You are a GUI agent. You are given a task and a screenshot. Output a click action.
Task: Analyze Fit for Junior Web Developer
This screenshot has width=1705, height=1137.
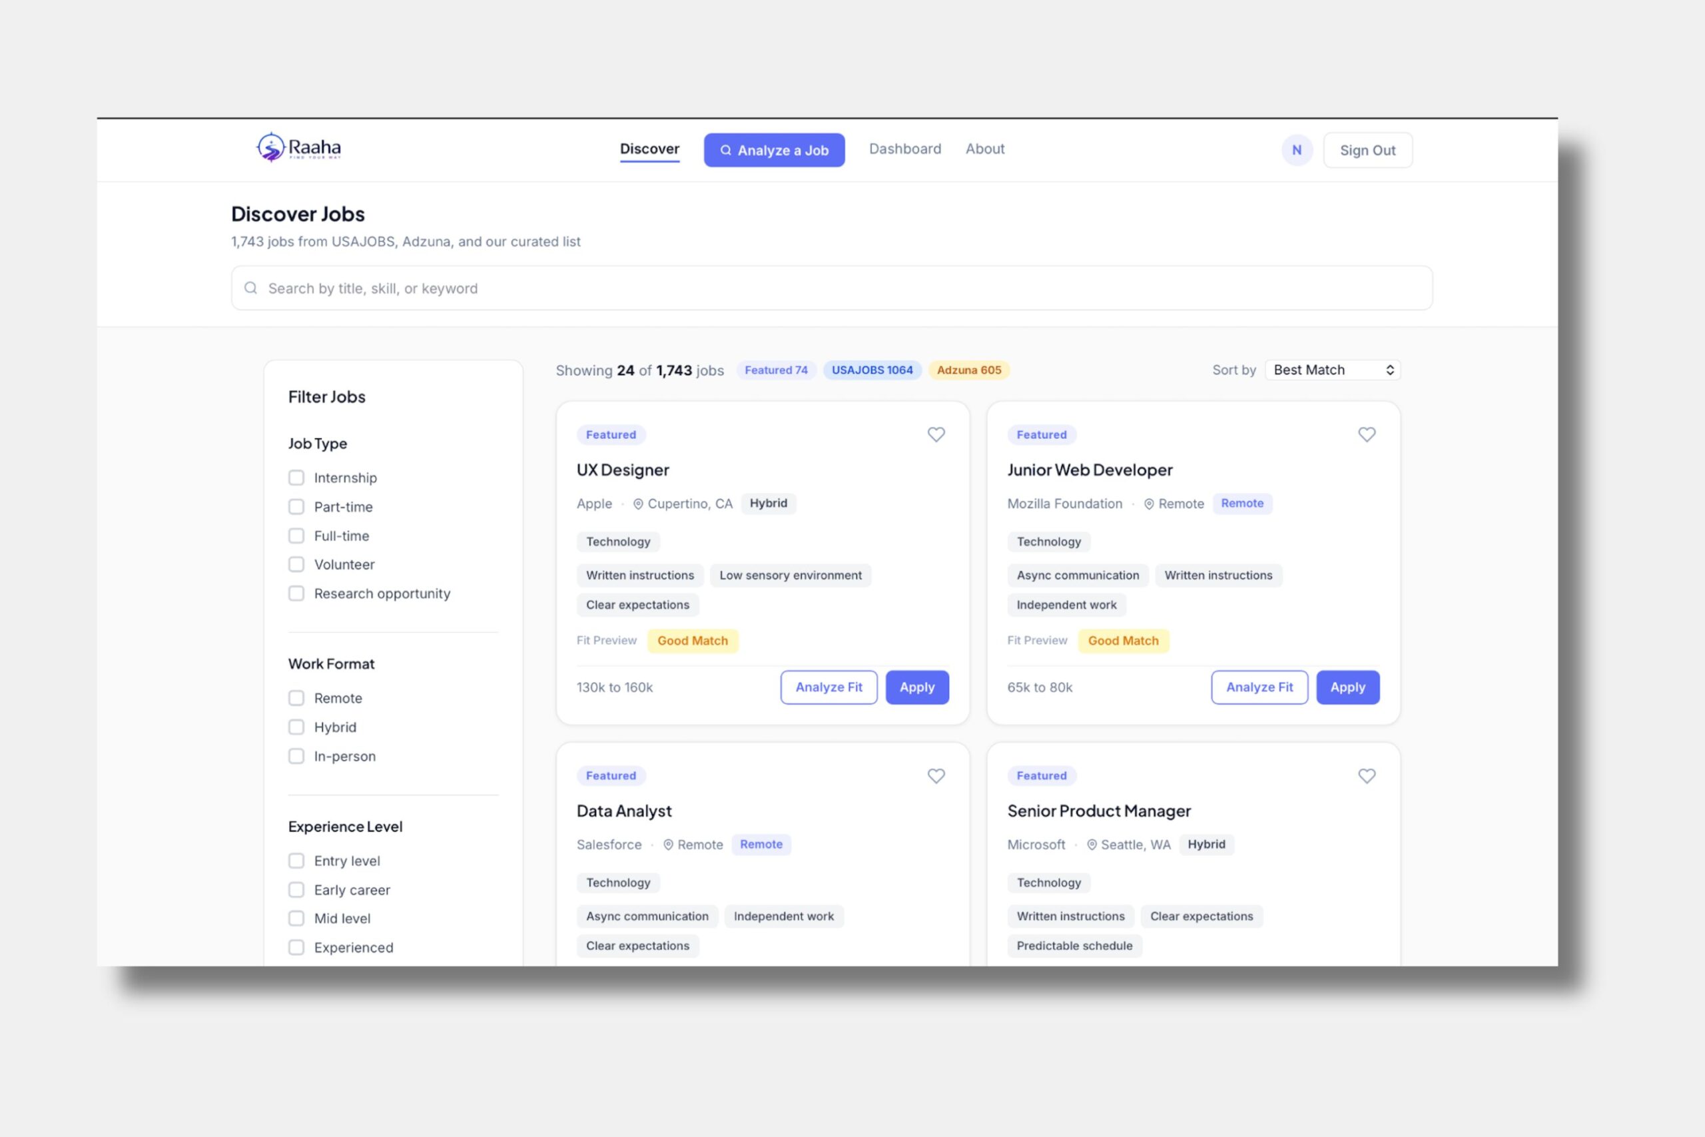tap(1259, 687)
